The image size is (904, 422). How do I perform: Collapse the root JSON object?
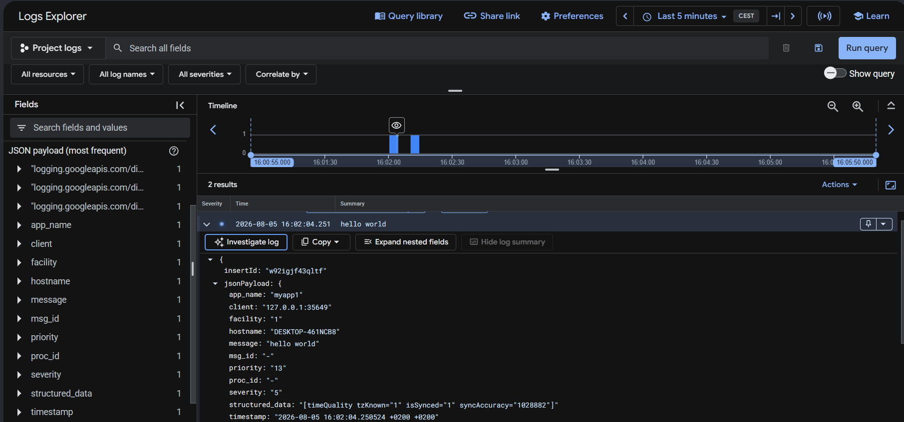coord(211,259)
